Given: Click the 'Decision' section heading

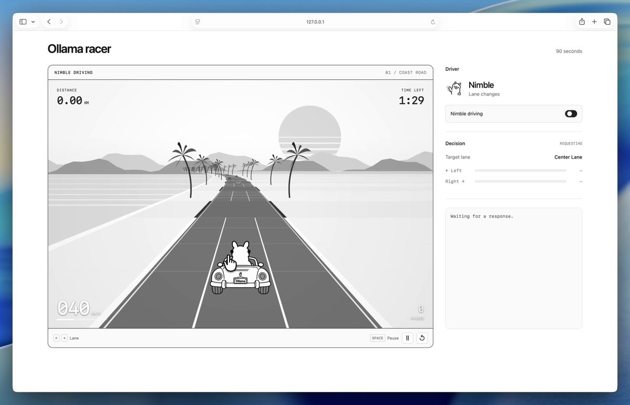Looking at the screenshot, I should click(x=455, y=143).
